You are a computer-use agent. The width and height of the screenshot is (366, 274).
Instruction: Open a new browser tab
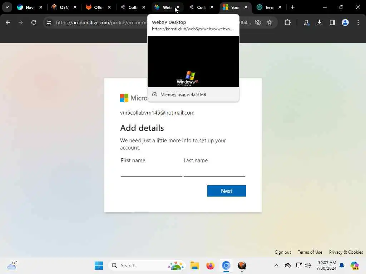coord(293,7)
